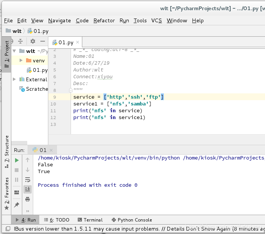Click the Down the stack trace arrow

(28, 170)
